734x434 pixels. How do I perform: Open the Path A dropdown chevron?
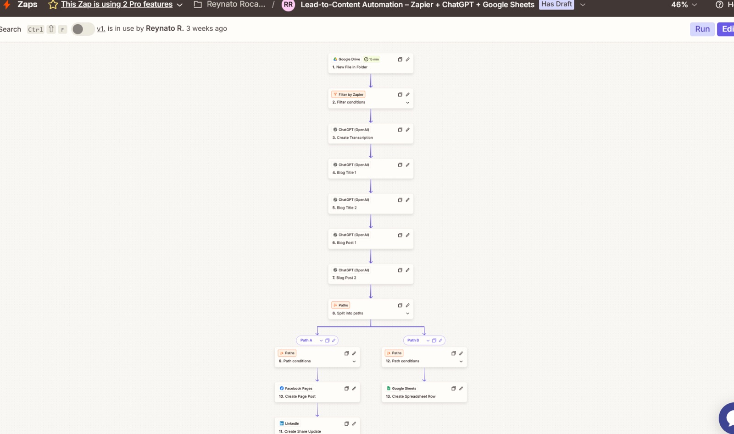(x=321, y=341)
